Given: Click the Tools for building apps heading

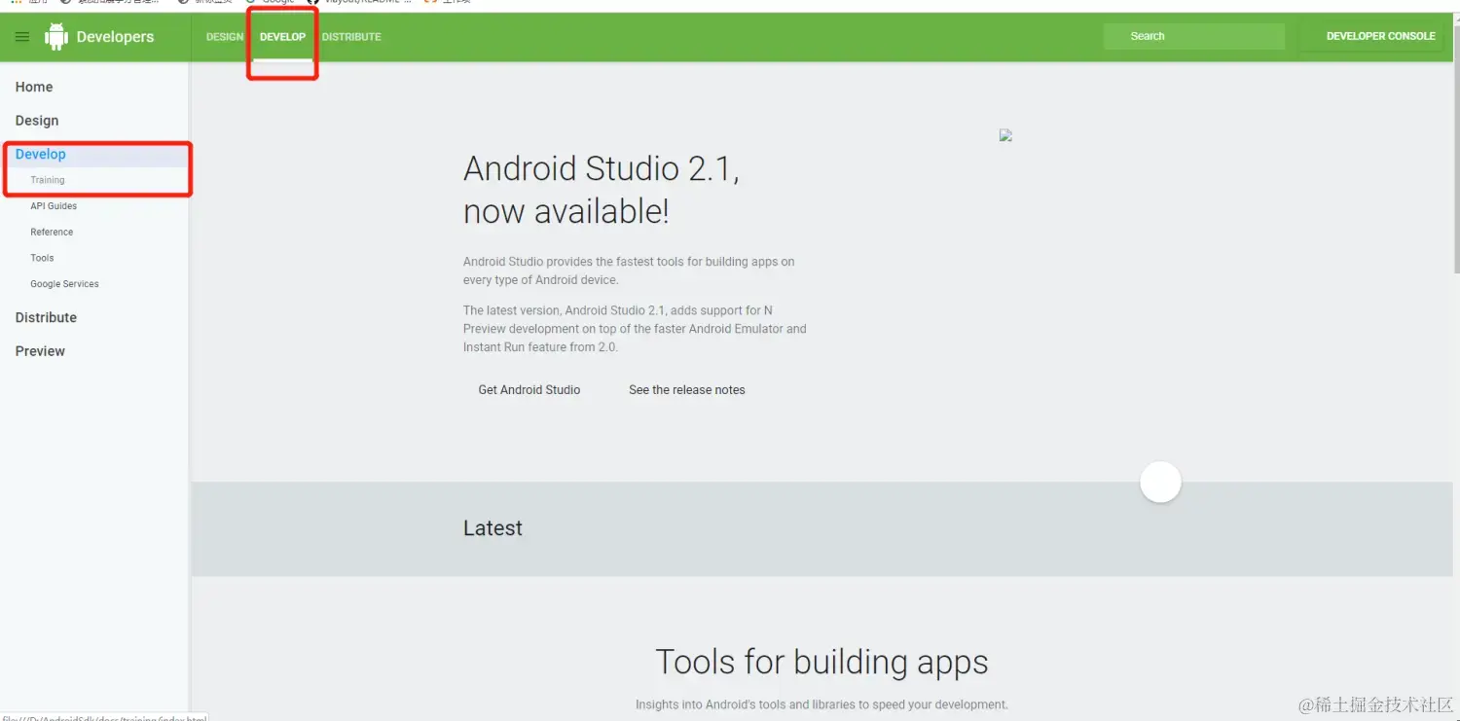Looking at the screenshot, I should coord(821,662).
